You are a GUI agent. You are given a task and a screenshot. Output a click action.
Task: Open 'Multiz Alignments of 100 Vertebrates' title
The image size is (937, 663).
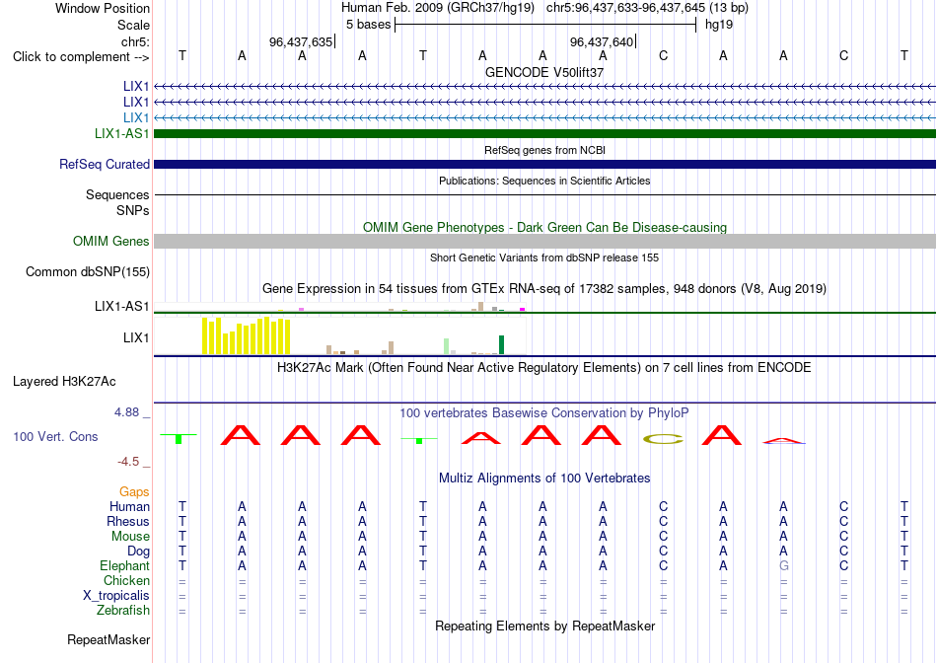(544, 479)
